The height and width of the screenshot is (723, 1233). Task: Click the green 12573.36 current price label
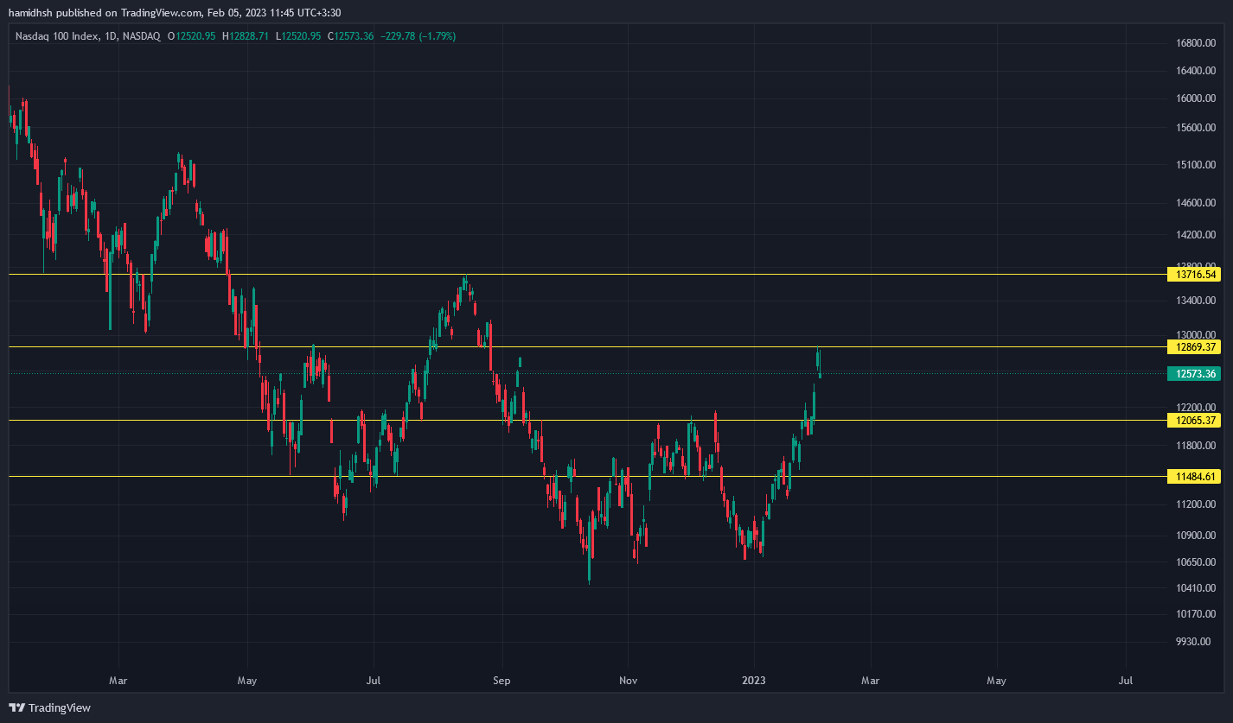tap(1194, 374)
